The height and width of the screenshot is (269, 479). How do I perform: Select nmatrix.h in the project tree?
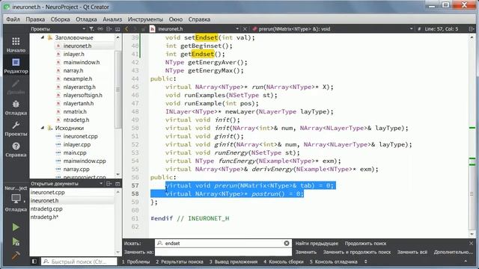75,111
